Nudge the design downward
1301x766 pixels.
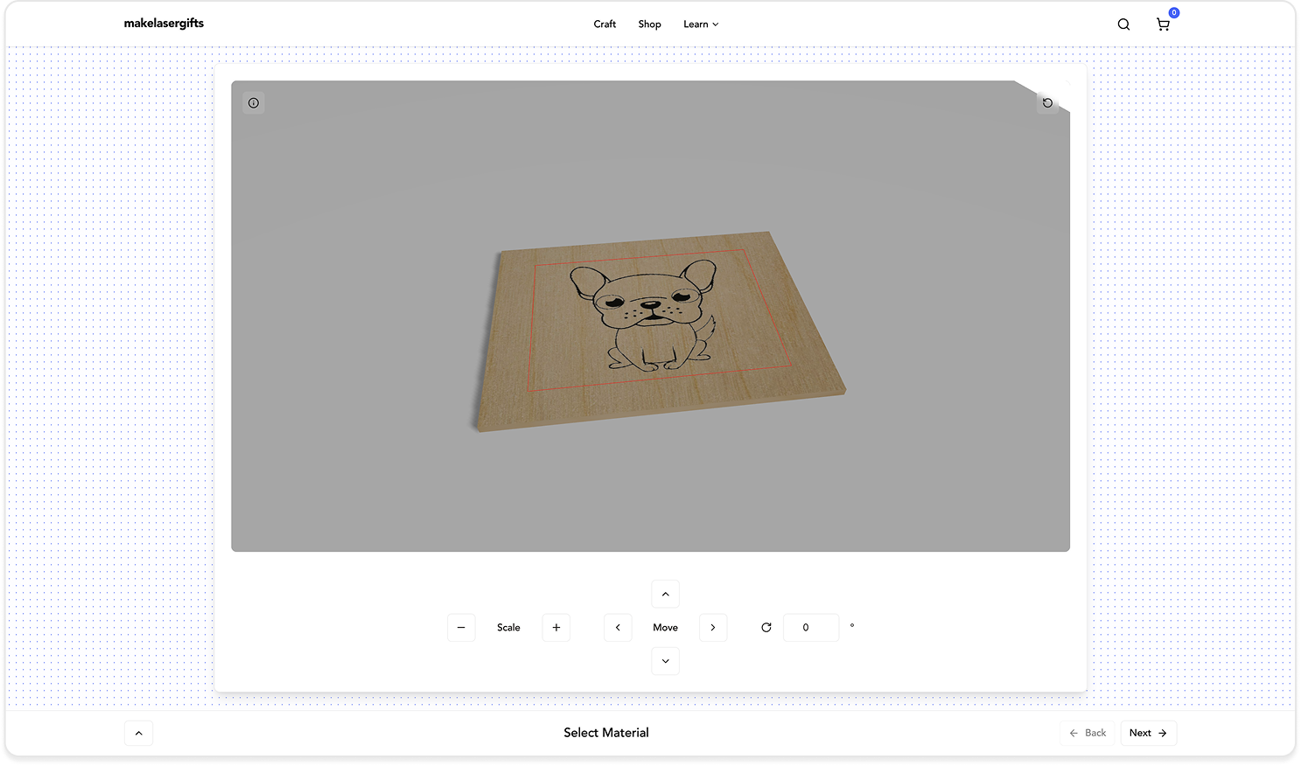(665, 660)
